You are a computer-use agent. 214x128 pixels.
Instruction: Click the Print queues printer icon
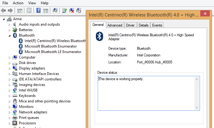click(15, 118)
